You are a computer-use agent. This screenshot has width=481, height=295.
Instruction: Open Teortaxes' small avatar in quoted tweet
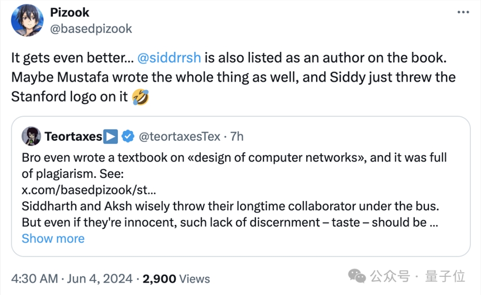(x=31, y=136)
